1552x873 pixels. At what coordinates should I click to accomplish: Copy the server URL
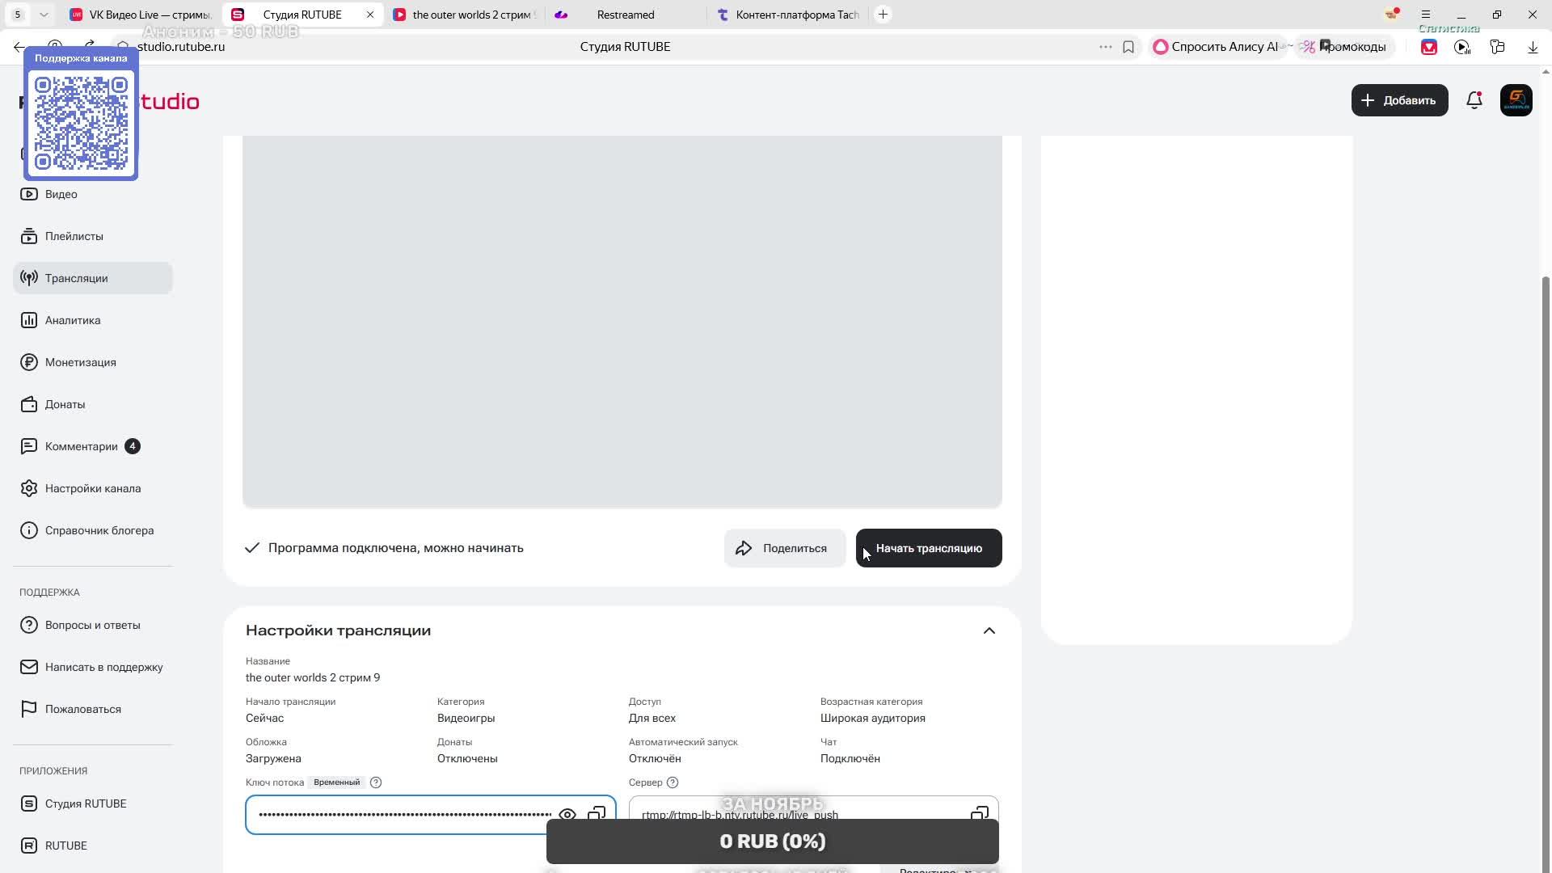979,812
